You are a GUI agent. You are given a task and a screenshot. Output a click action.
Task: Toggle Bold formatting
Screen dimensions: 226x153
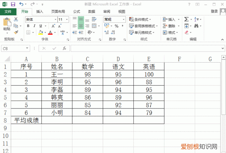coord(28,26)
